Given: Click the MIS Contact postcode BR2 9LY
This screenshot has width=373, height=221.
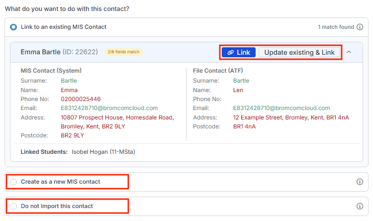Looking at the screenshot, I should tap(72, 135).
